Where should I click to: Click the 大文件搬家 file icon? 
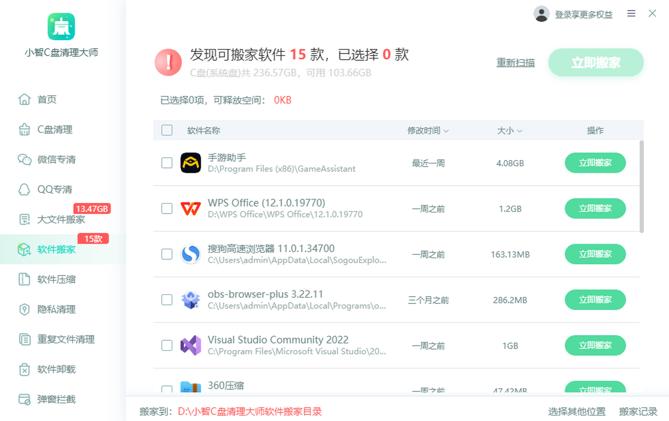[x=25, y=219]
